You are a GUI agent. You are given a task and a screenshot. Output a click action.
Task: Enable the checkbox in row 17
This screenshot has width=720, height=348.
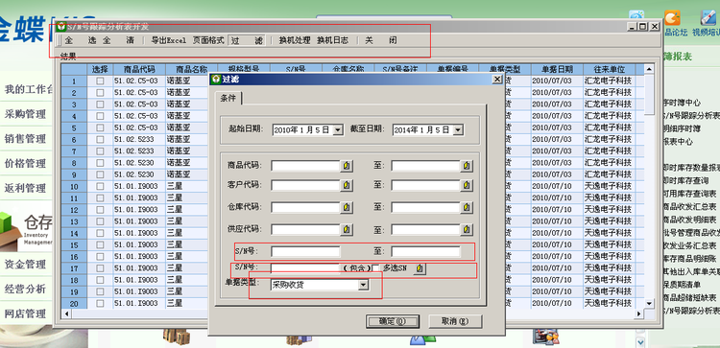click(x=100, y=268)
